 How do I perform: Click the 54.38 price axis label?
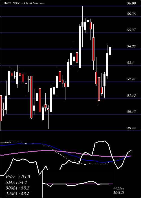click(131, 46)
